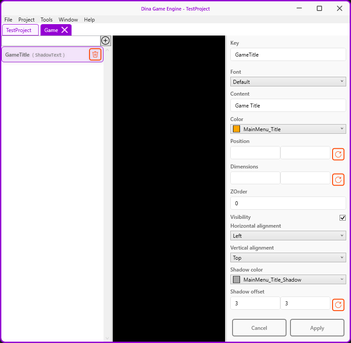Click the first Position input field

coord(255,153)
